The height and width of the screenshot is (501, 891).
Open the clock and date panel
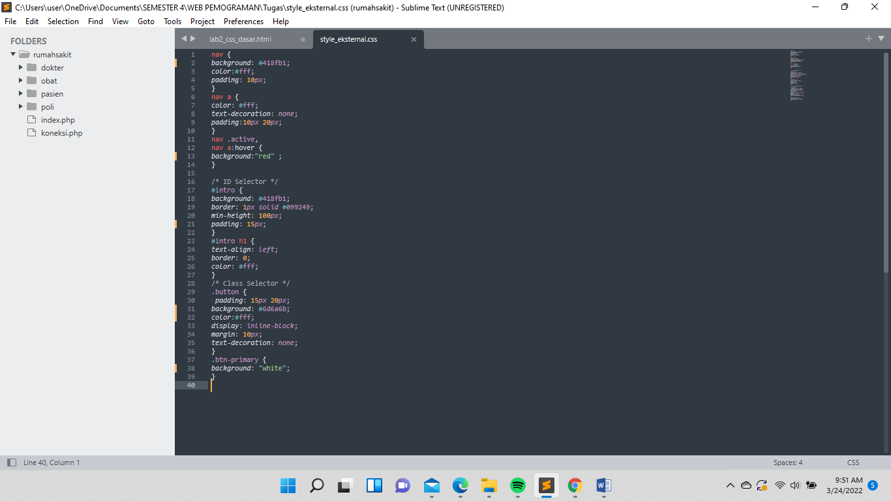844,485
